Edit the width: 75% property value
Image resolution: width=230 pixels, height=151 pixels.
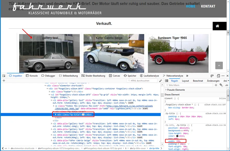tap(178, 141)
